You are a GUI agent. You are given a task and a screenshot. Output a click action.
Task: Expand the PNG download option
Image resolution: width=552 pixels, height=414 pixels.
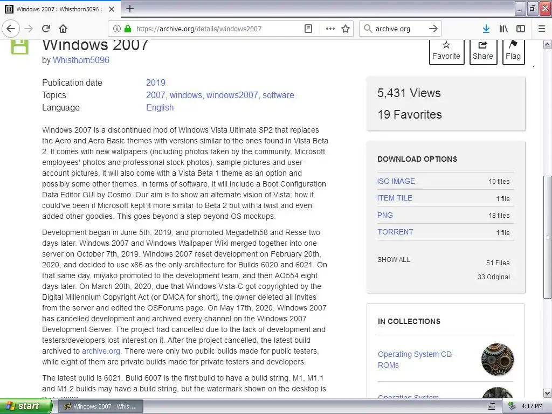(385, 215)
